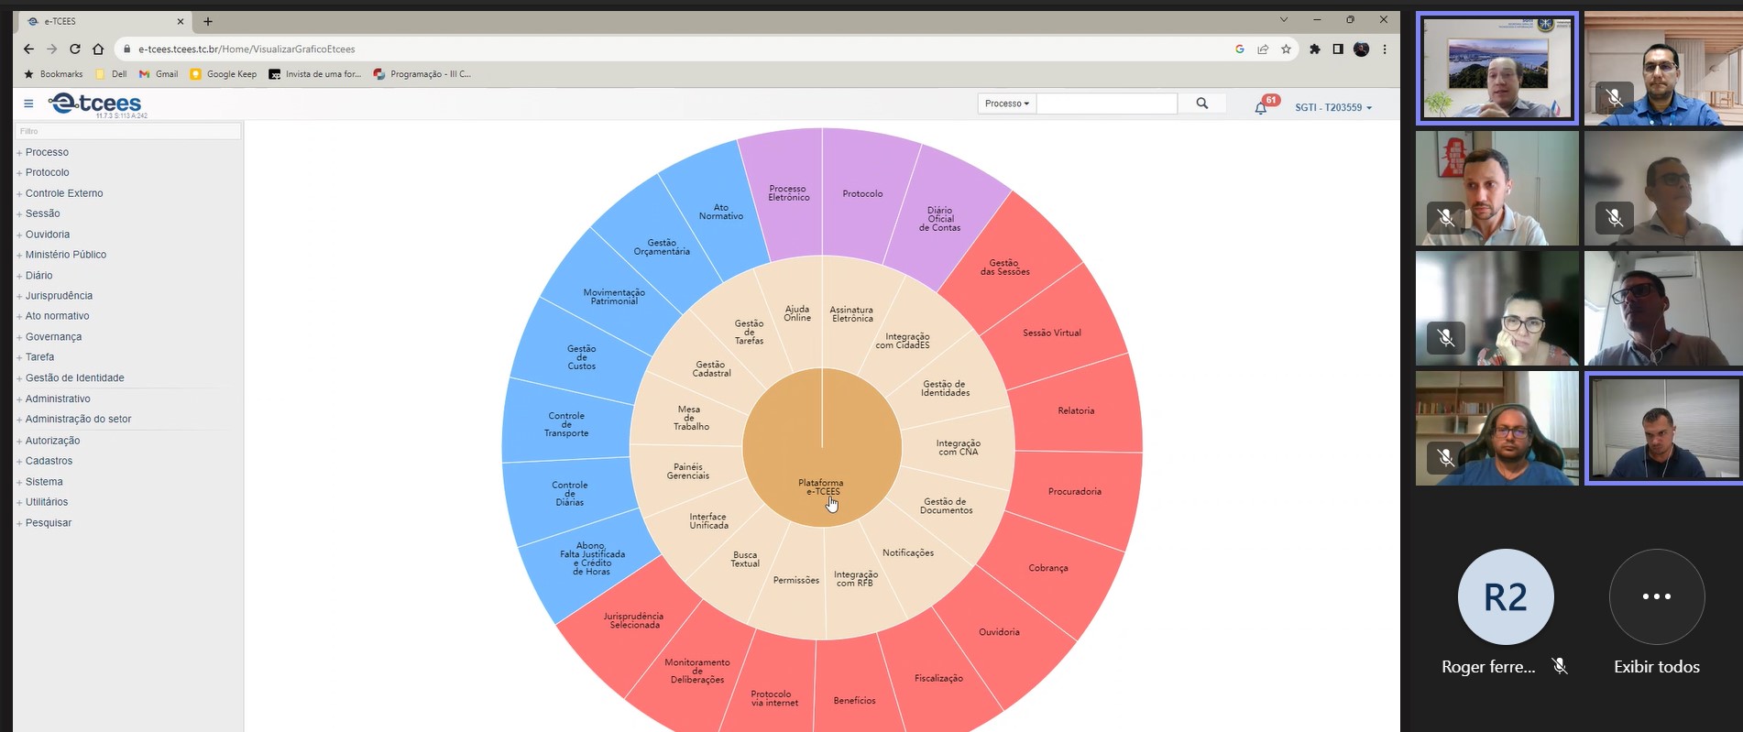Viewport: 1743px width, 732px height.
Task: Expand the Ouvidoria sidebar item
Action: [x=47, y=235]
